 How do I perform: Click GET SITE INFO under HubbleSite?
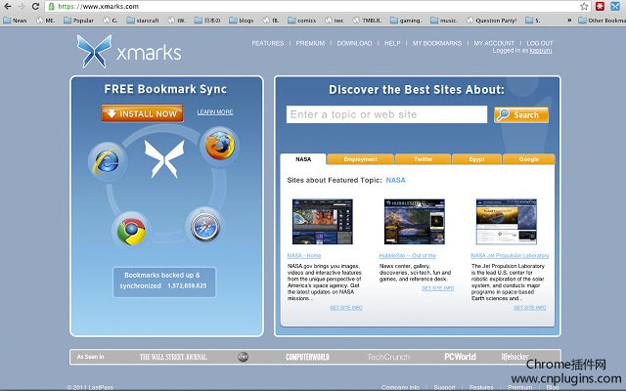(x=438, y=288)
